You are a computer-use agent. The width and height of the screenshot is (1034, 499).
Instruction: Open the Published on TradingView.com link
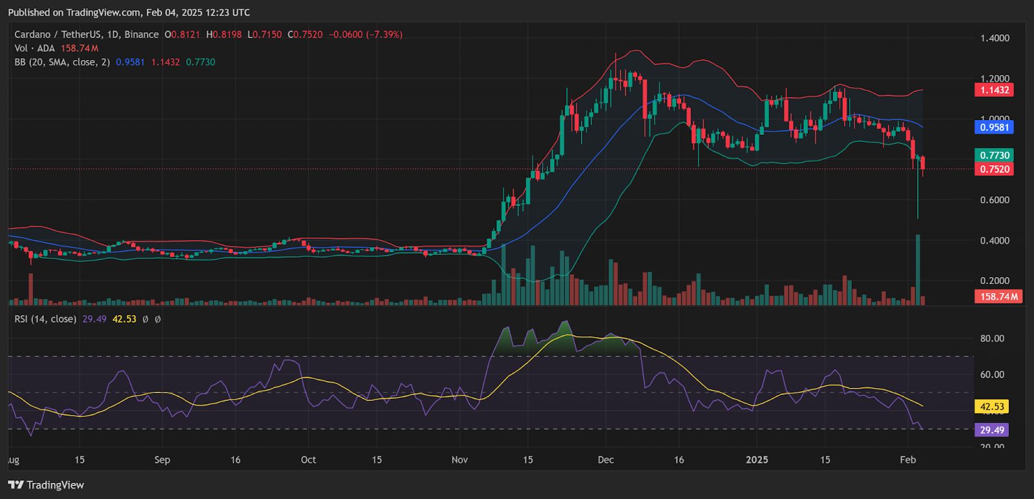[x=129, y=12]
